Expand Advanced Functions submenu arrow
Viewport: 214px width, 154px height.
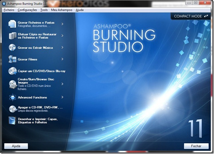[62, 97]
